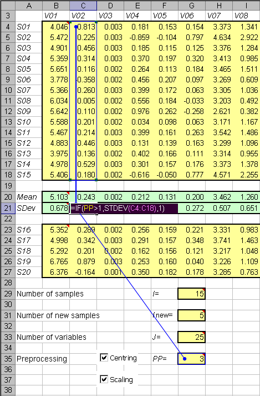The height and width of the screenshot is (396, 260).
Task: Select column G header
Action: (192, 6)
